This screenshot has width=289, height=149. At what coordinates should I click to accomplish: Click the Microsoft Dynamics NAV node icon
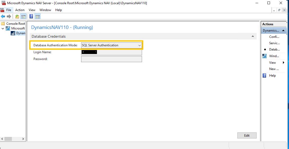tap(8, 28)
